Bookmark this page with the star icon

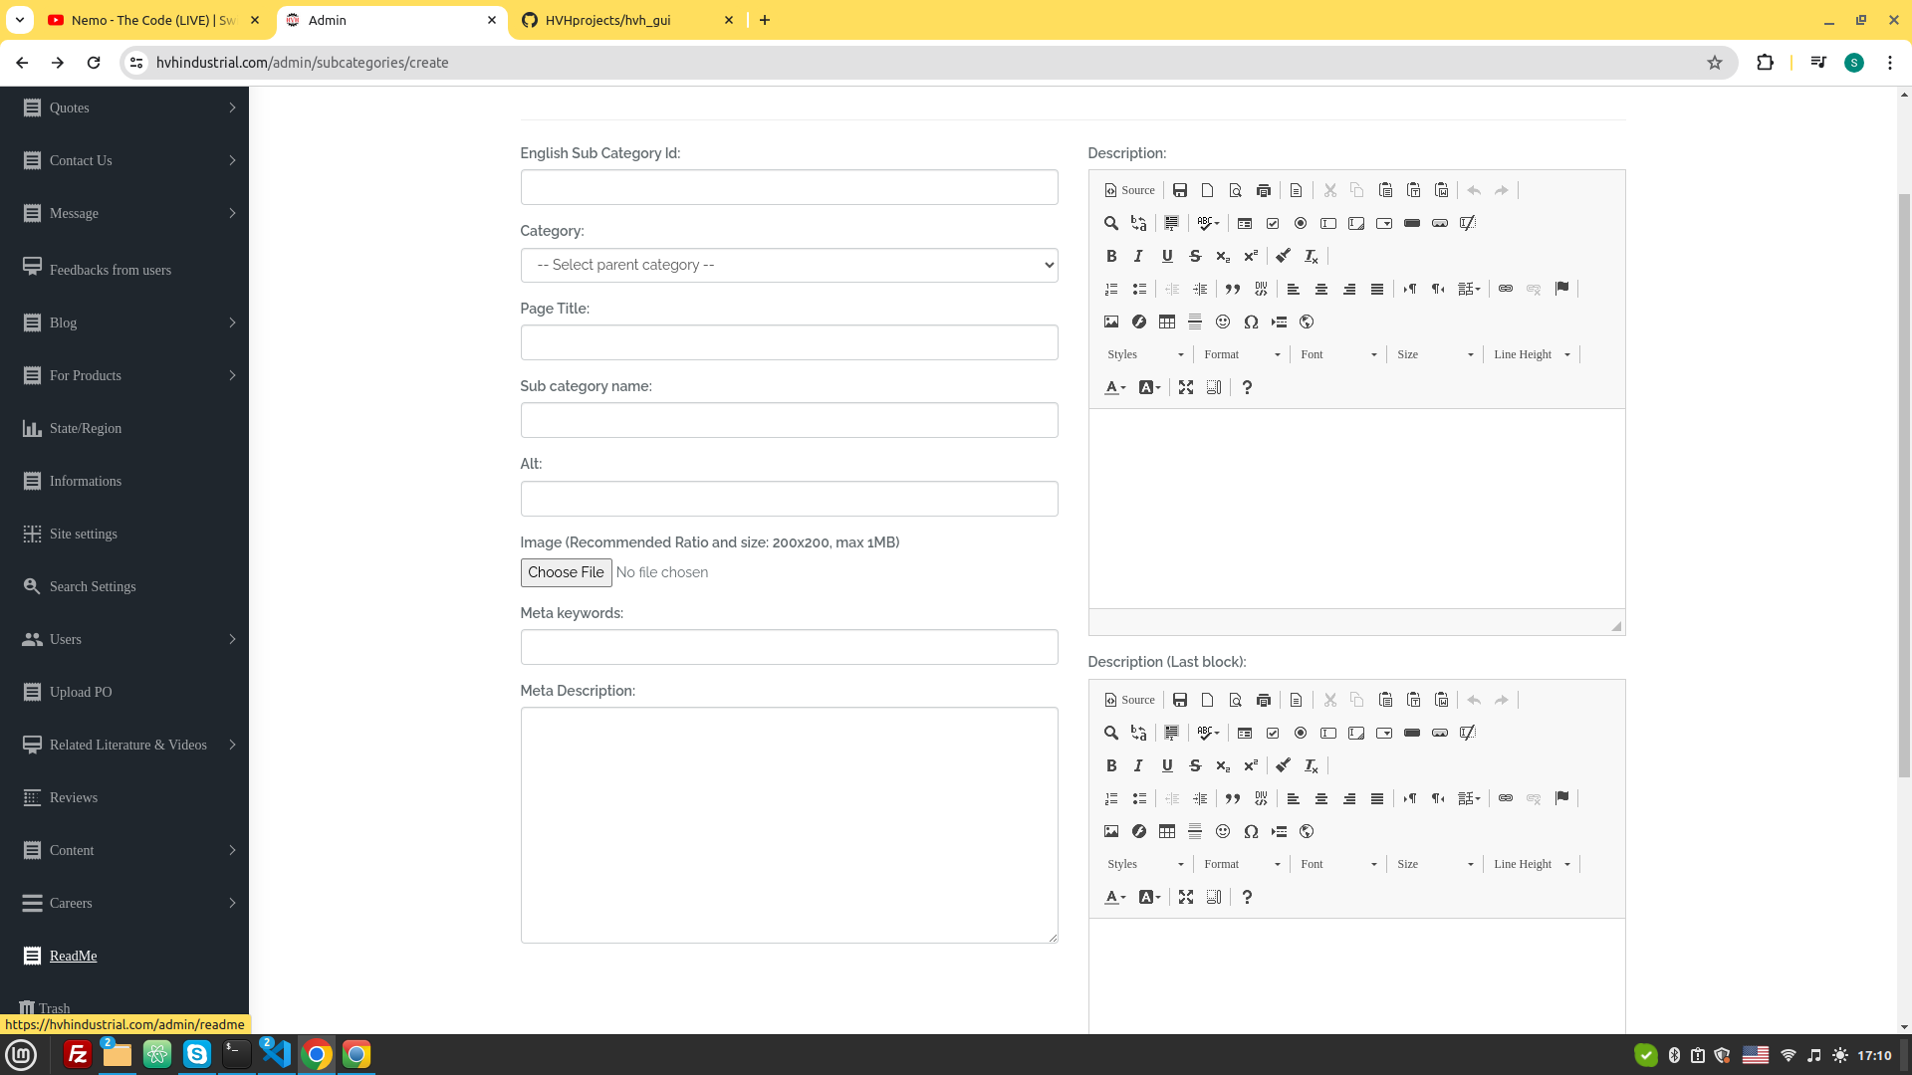pos(1715,63)
